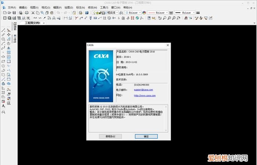257x165 pixels.
Task: Click the copyright text scrollbar down arrow
Action: point(166,130)
